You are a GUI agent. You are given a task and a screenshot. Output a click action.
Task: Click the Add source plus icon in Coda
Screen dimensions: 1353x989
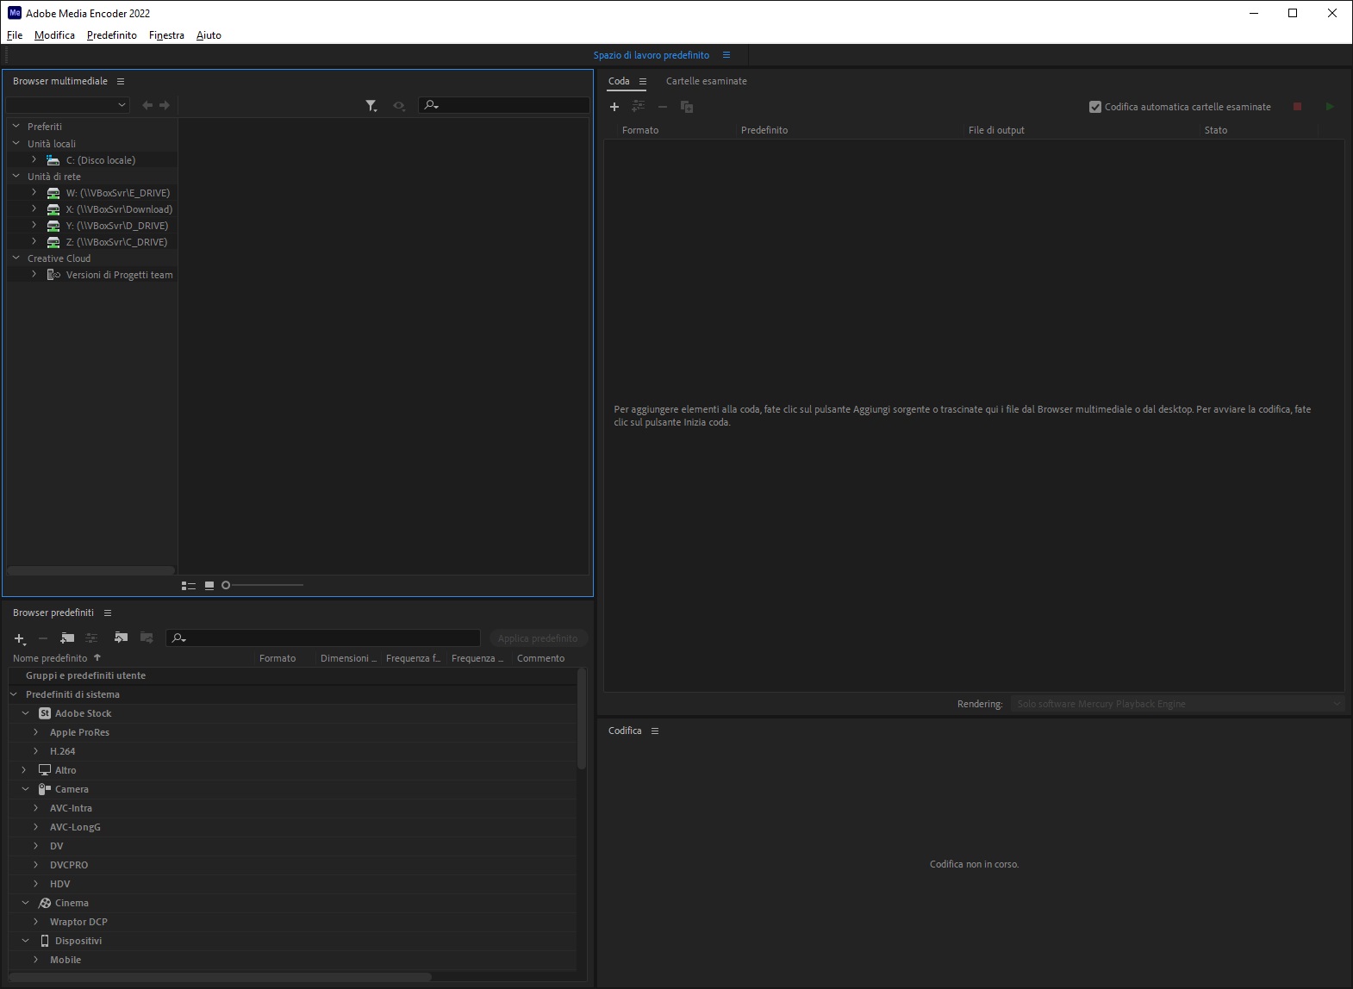[614, 107]
